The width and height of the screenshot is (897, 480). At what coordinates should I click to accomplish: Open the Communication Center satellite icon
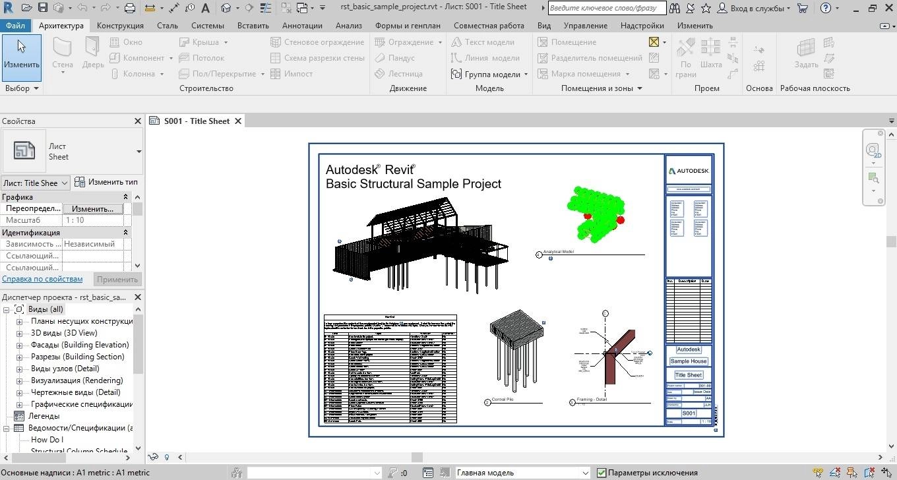tap(689, 8)
